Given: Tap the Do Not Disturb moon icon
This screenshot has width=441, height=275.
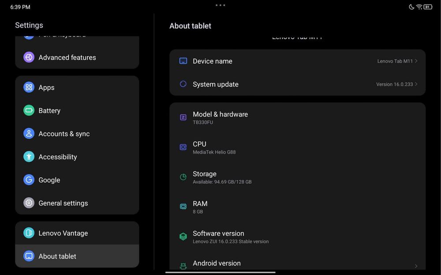Looking at the screenshot, I should [411, 7].
